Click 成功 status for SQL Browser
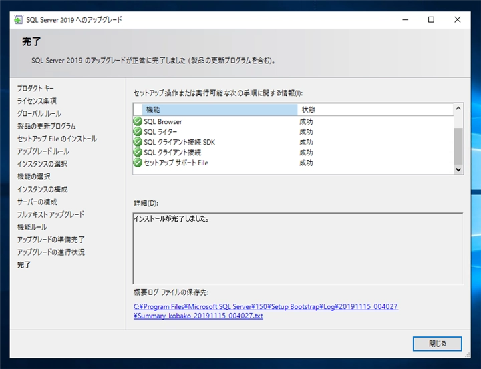Screen dimensions: 481x369 [306, 121]
